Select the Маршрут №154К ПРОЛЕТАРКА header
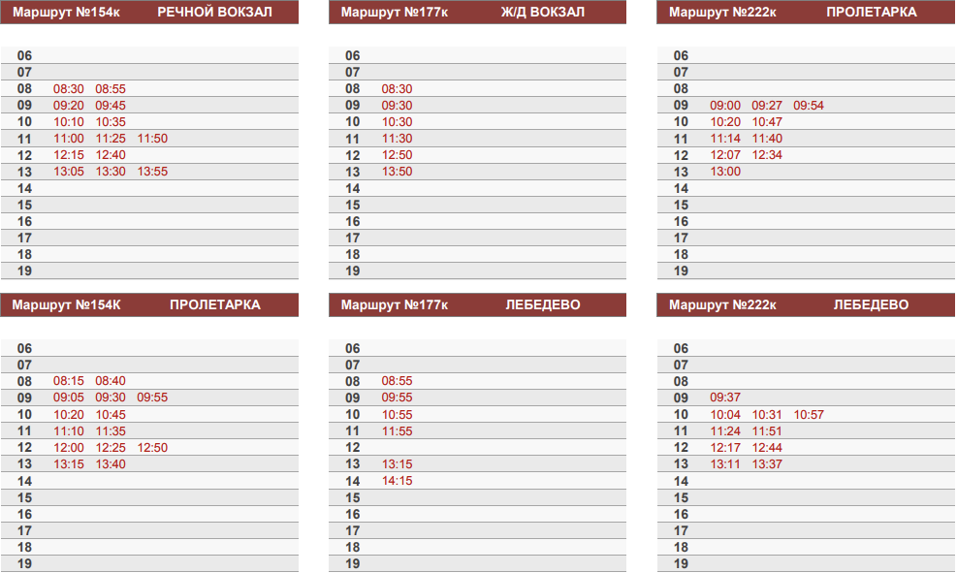957x573 pixels. 149,305
